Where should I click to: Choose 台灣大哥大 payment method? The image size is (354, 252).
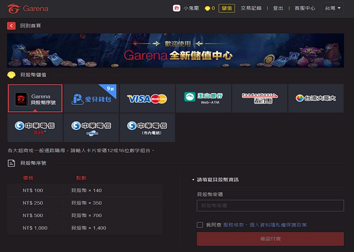pos(316,99)
